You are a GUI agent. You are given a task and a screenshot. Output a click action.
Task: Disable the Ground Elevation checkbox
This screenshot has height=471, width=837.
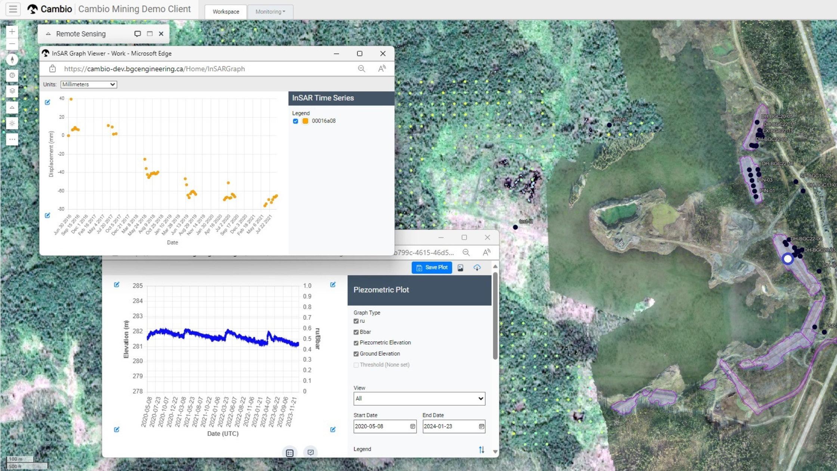tap(356, 354)
